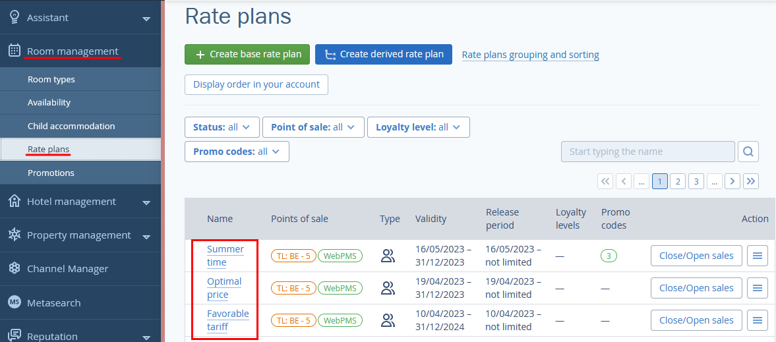Open the hamburger action menu for Favorable tariff

click(757, 320)
